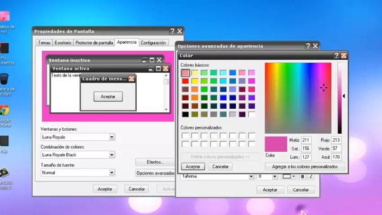Image resolution: width=382 pixels, height=215 pixels.
Task: Select the Apariencia tab
Action: point(127,42)
